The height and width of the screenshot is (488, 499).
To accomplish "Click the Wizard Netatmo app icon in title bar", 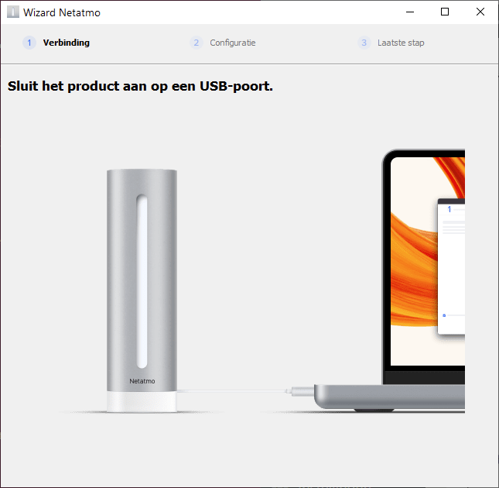I will coord(13,12).
